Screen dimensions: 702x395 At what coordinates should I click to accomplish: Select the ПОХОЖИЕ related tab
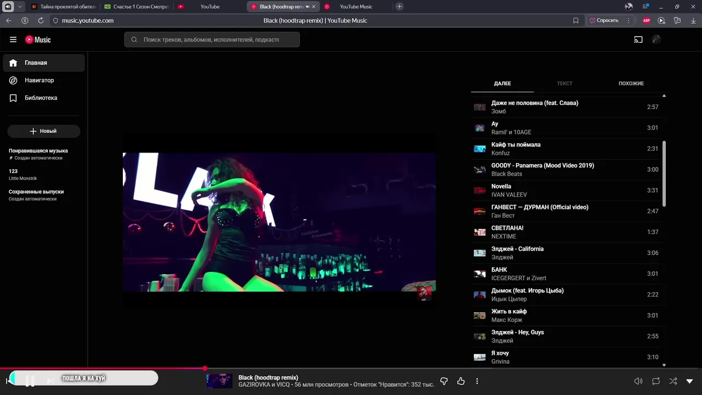631,83
